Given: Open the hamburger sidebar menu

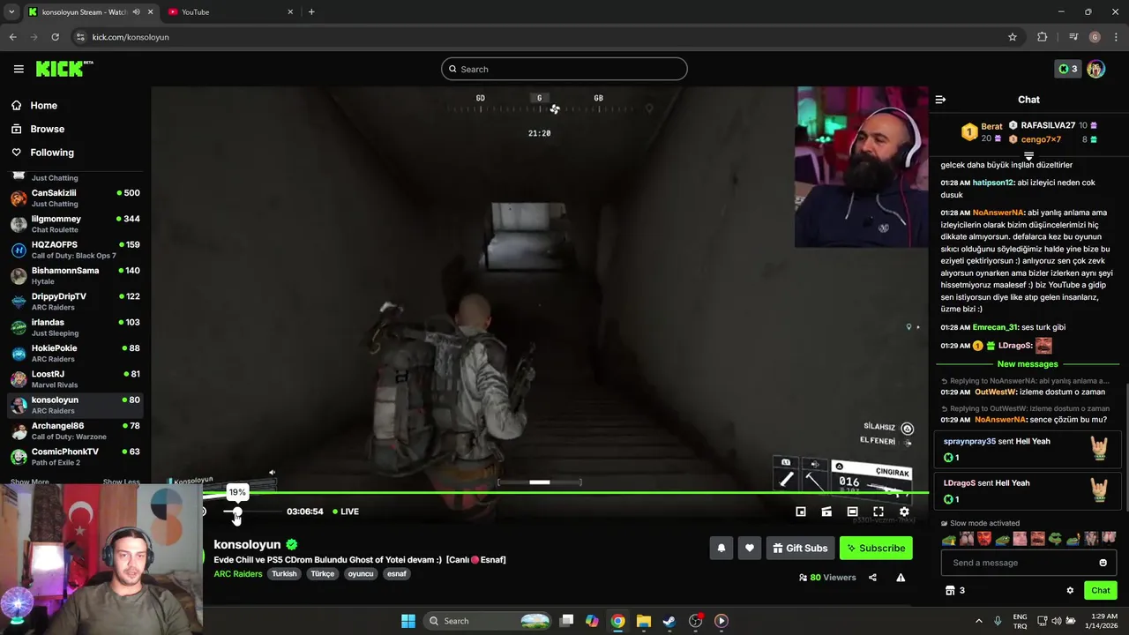Looking at the screenshot, I should point(19,69).
